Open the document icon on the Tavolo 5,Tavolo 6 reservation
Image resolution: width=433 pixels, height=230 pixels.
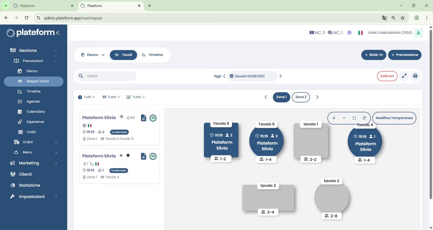[x=144, y=118]
